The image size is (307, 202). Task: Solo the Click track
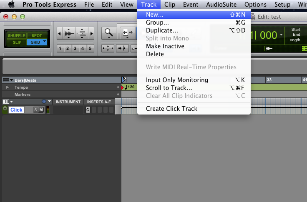coord(35,110)
